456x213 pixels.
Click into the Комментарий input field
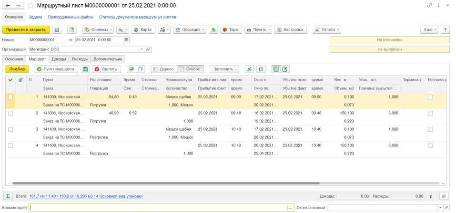pos(157,208)
